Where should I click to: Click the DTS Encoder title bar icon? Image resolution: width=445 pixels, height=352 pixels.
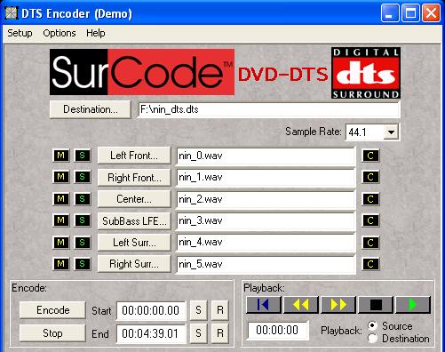pos(12,13)
